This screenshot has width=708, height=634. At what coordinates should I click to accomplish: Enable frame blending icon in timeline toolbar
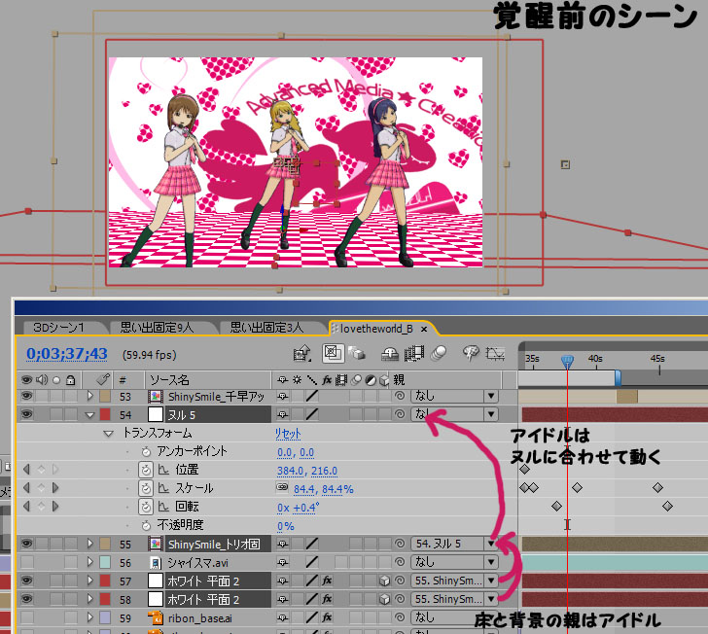[414, 354]
